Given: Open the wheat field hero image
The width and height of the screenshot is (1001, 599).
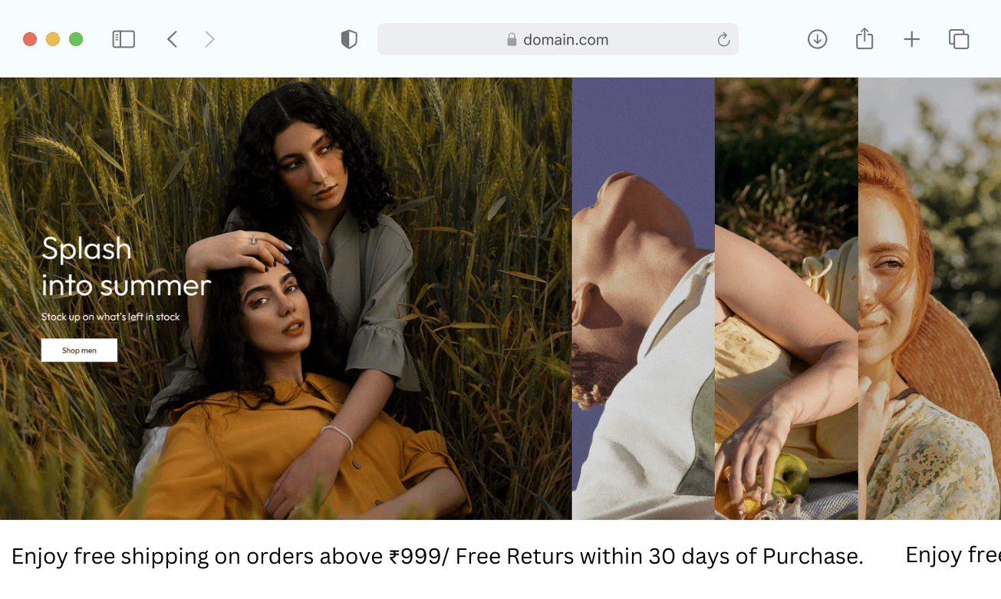Looking at the screenshot, I should [285, 298].
